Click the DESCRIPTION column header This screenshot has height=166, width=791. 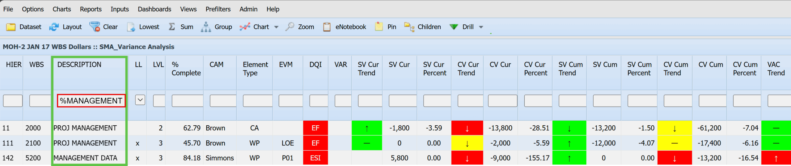point(79,65)
